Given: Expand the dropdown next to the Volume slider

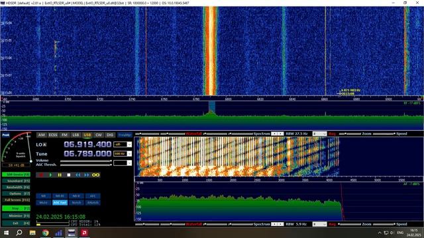Looking at the screenshot, I should 129,163.
